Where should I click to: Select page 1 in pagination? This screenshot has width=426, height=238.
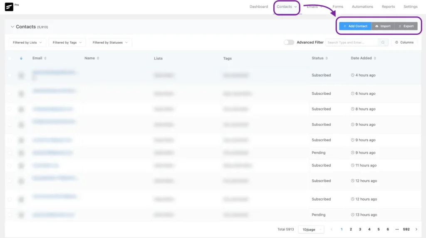[342, 229]
